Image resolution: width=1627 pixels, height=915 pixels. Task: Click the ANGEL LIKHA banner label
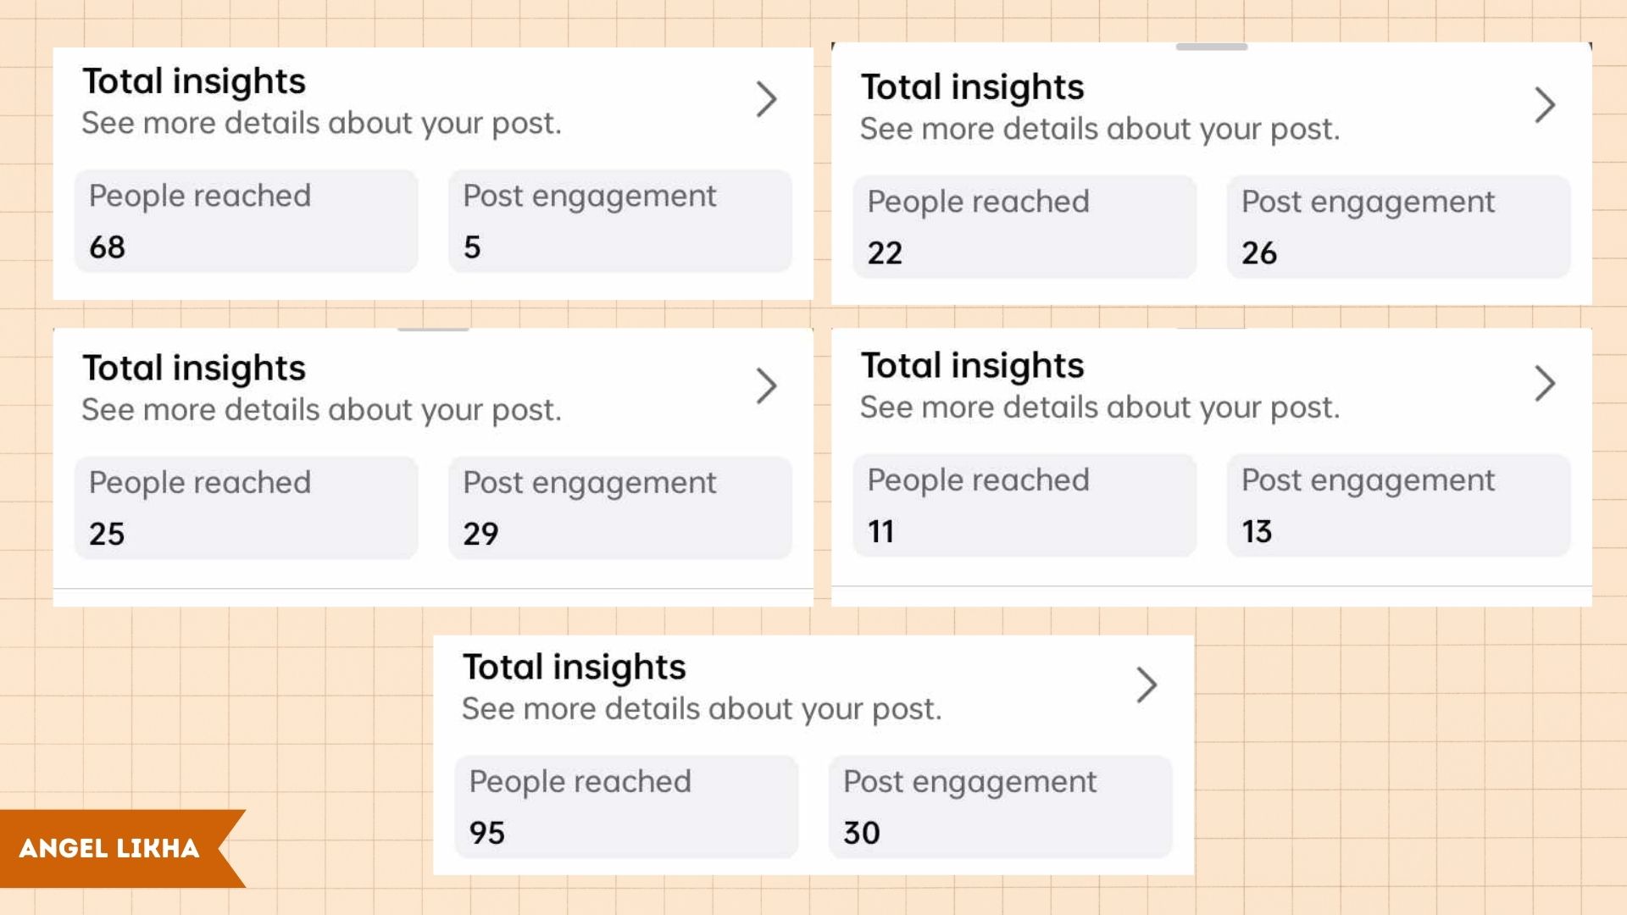(109, 848)
